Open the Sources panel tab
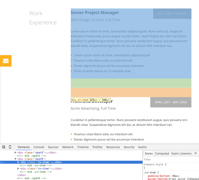 [x=53, y=147]
